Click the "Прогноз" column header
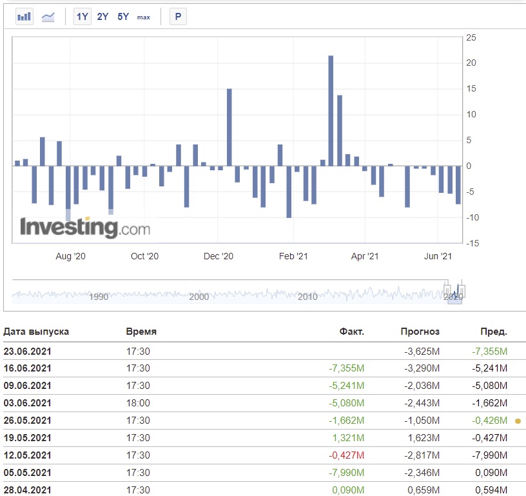Screen dimensions: 526x496 [x=420, y=332]
